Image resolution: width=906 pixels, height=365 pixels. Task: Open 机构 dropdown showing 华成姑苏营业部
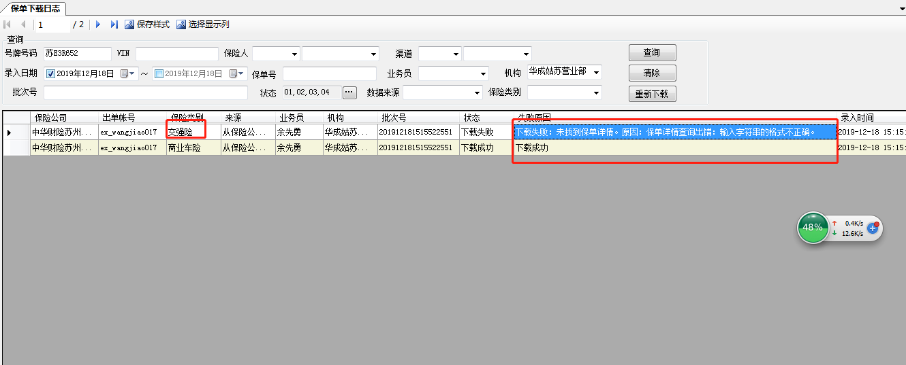tap(596, 71)
